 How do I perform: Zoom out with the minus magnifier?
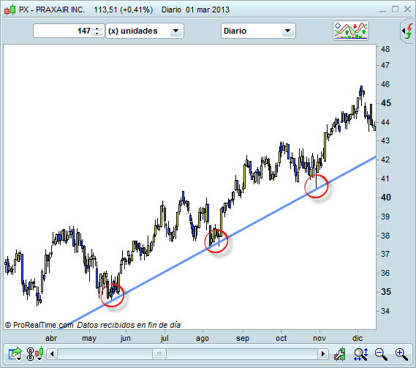[x=381, y=354]
